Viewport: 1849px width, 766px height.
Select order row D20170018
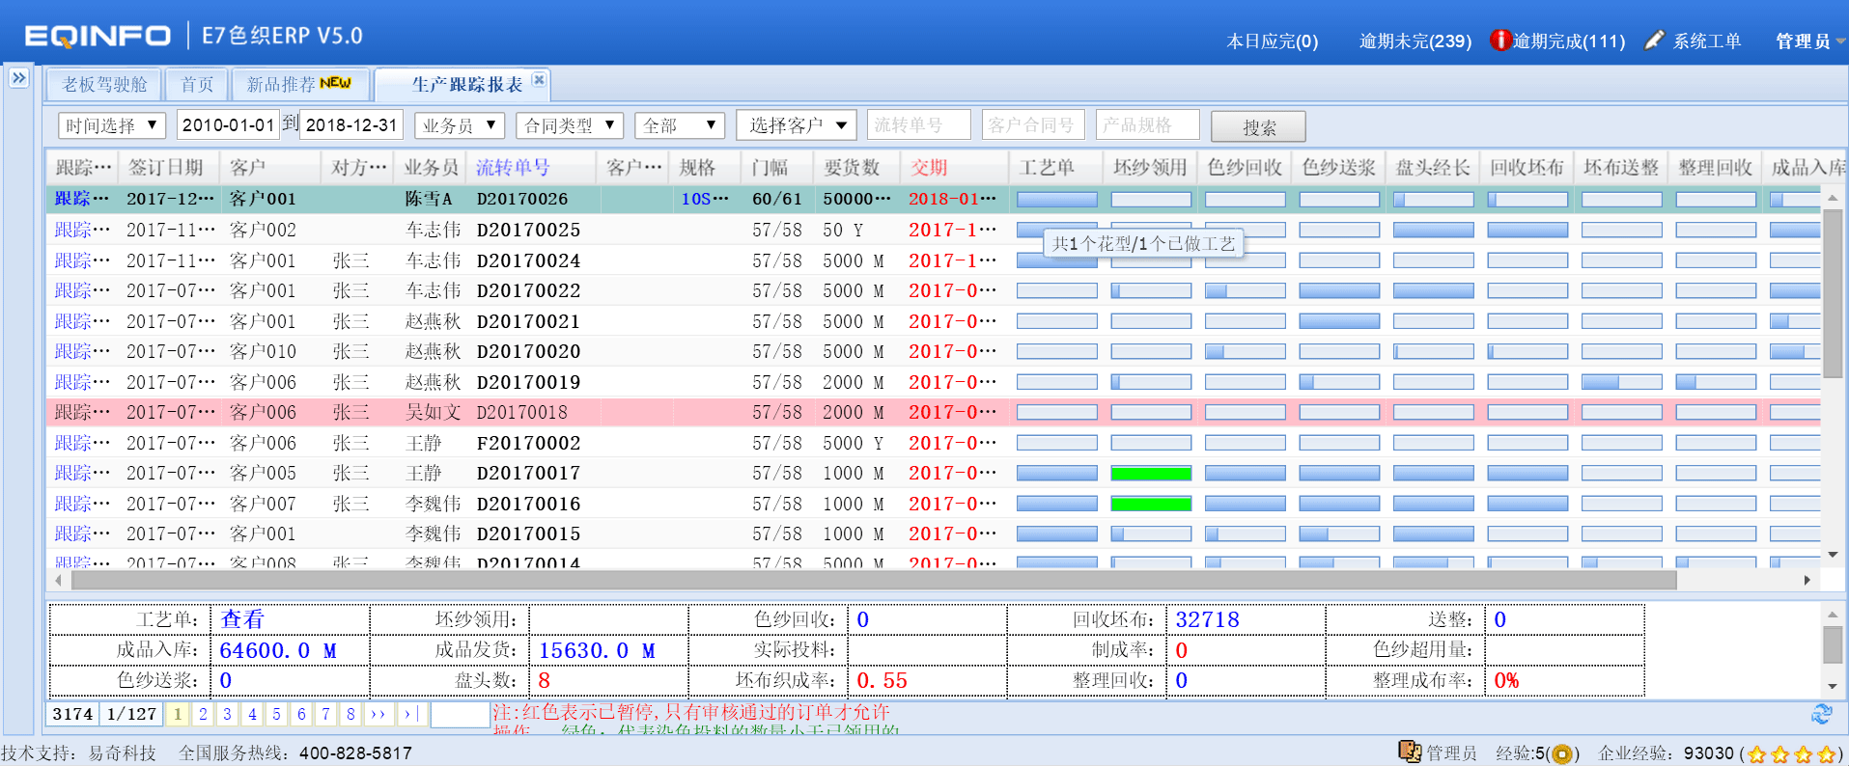click(933, 412)
